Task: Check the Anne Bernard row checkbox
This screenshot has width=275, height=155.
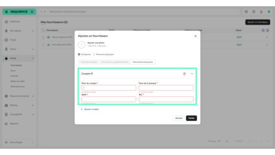Action: tap(43, 45)
